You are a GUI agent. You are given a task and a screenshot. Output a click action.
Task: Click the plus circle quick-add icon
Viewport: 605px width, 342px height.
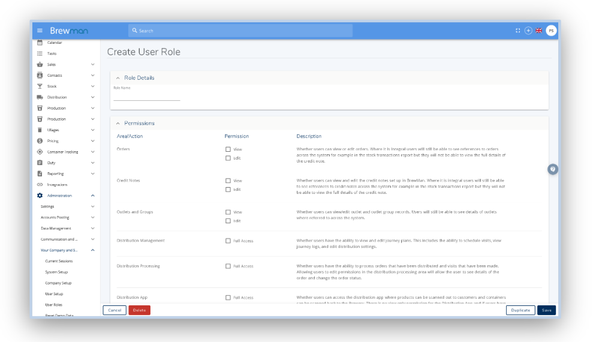[x=528, y=31]
